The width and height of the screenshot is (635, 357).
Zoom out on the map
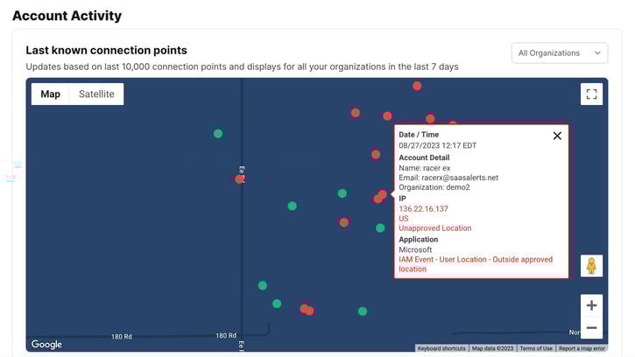tap(591, 328)
